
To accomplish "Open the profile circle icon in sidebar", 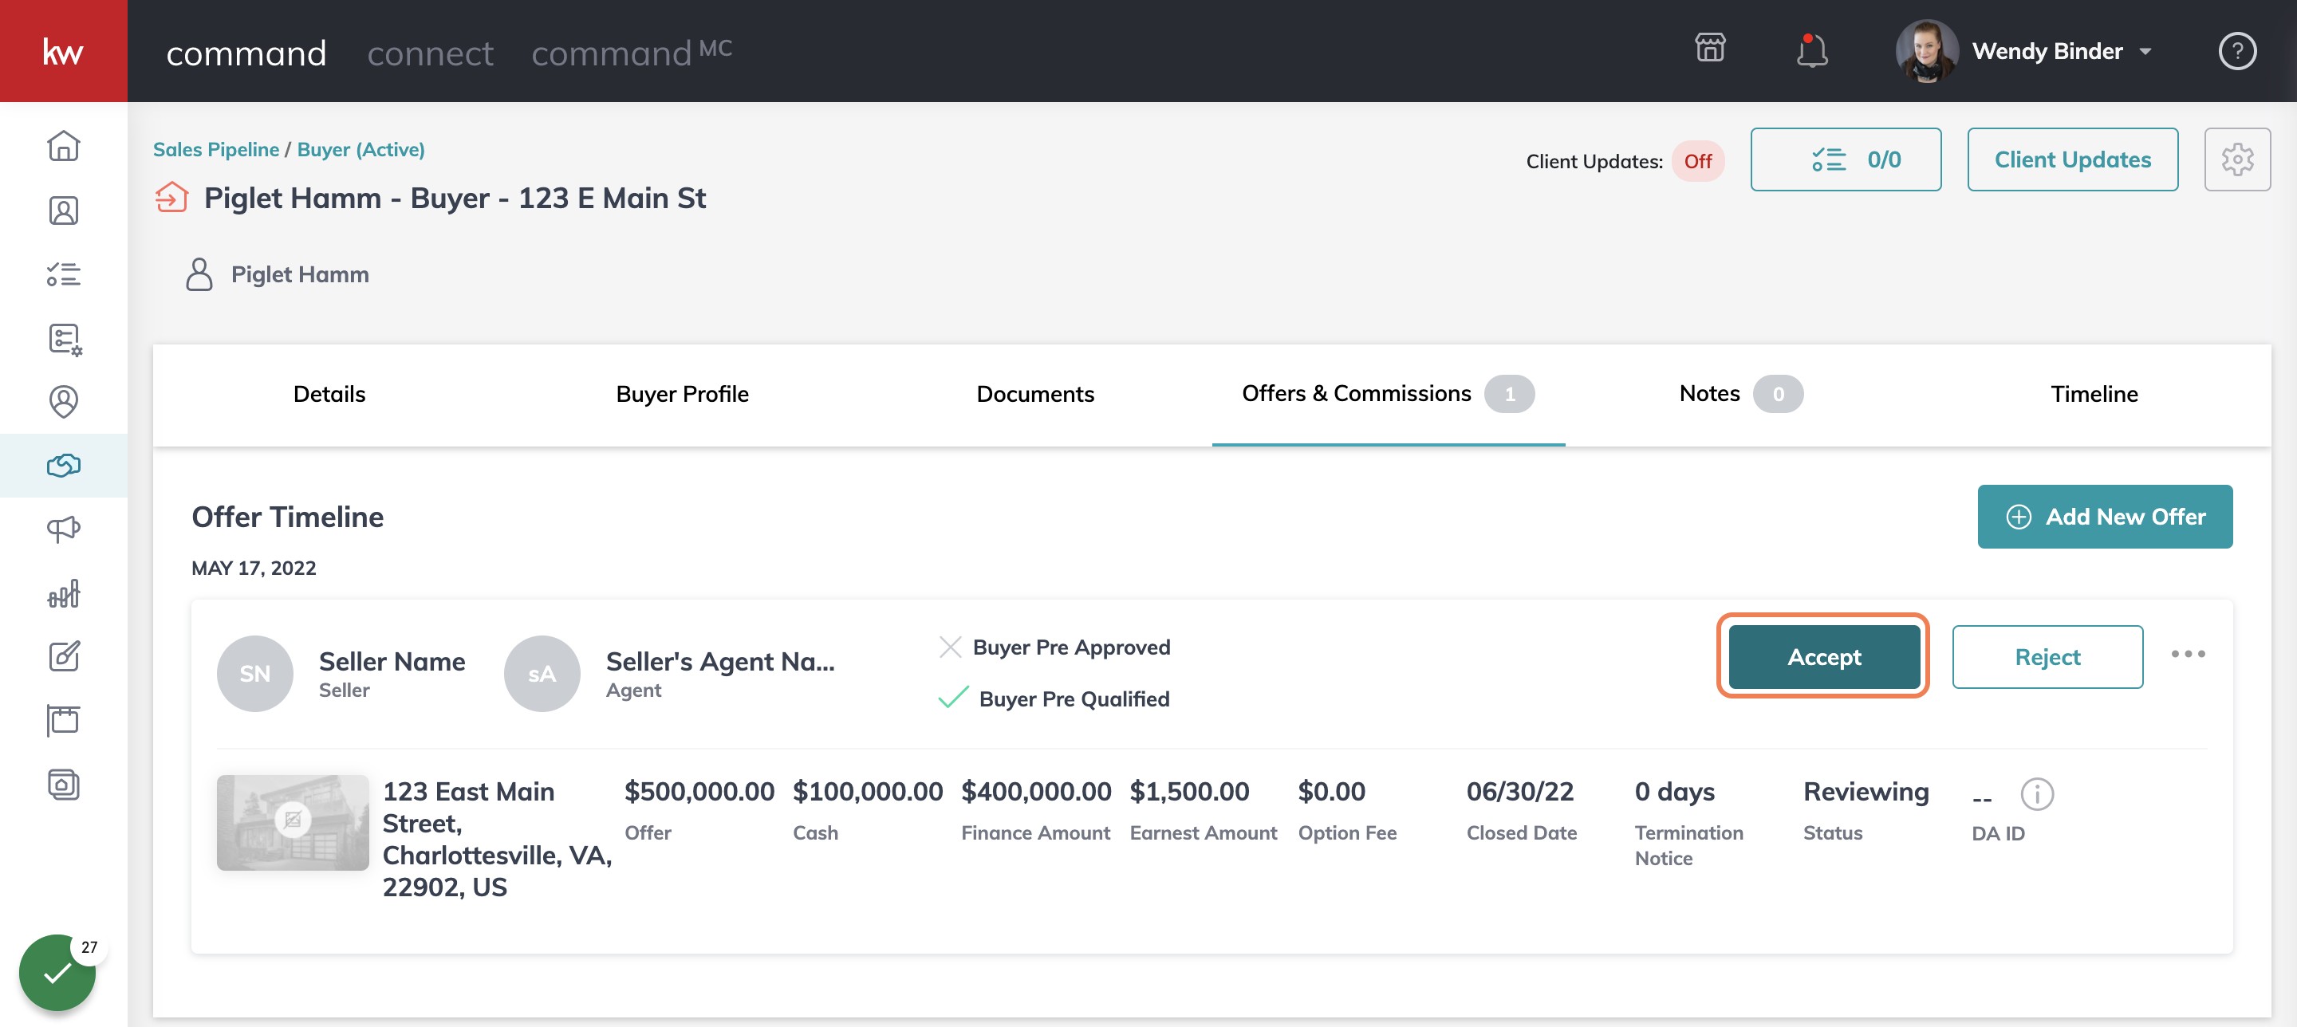I will (x=63, y=401).
